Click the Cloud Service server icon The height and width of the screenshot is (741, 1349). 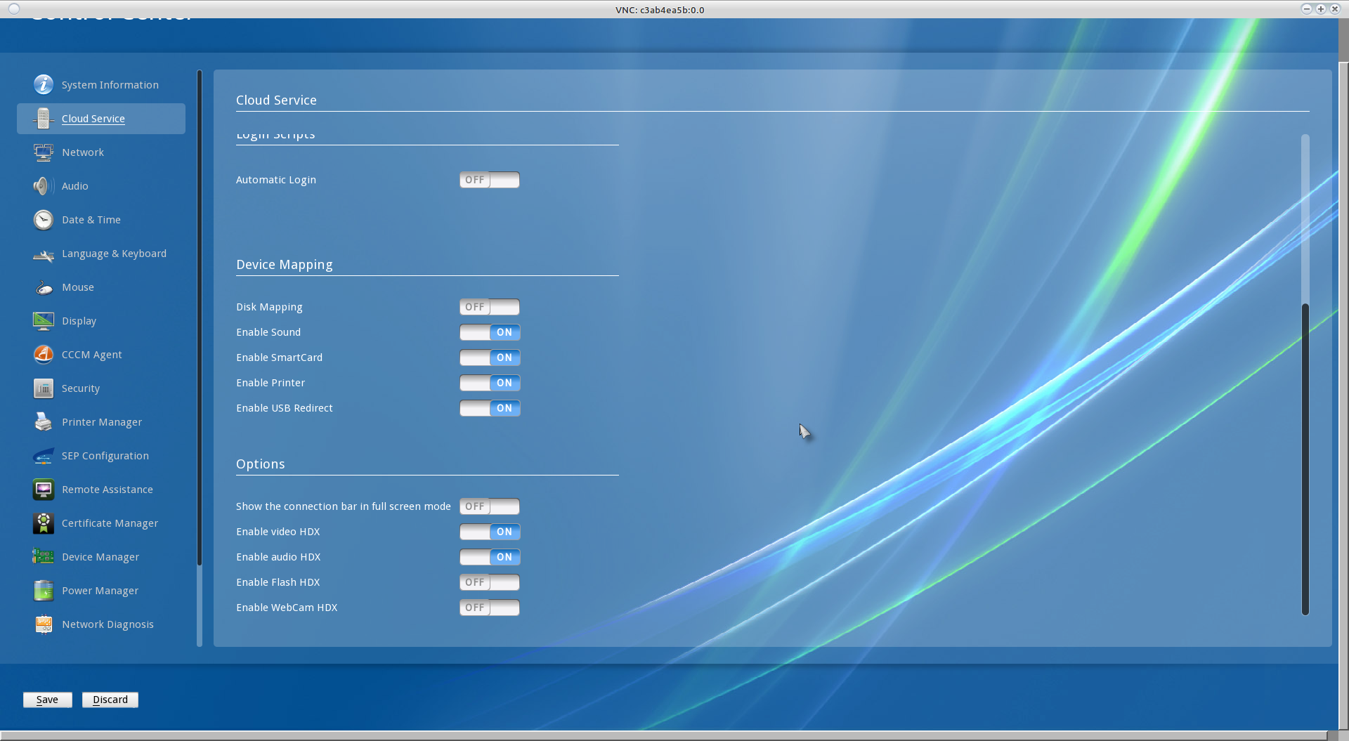point(44,119)
